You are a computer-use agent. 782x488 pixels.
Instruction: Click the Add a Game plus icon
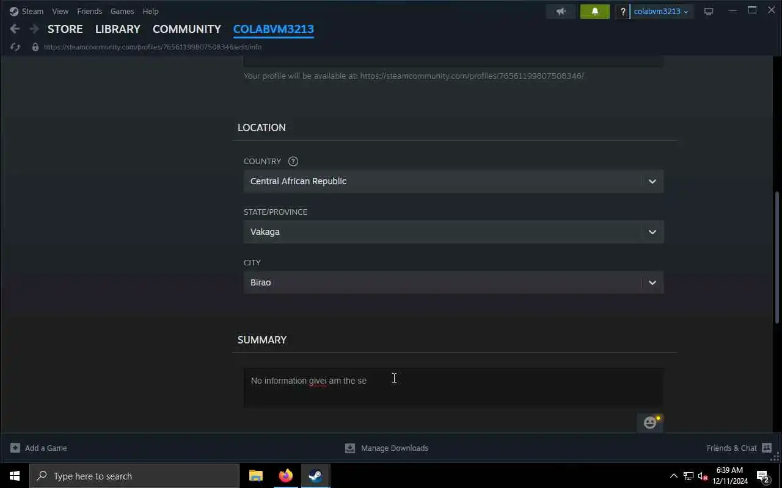click(15, 448)
